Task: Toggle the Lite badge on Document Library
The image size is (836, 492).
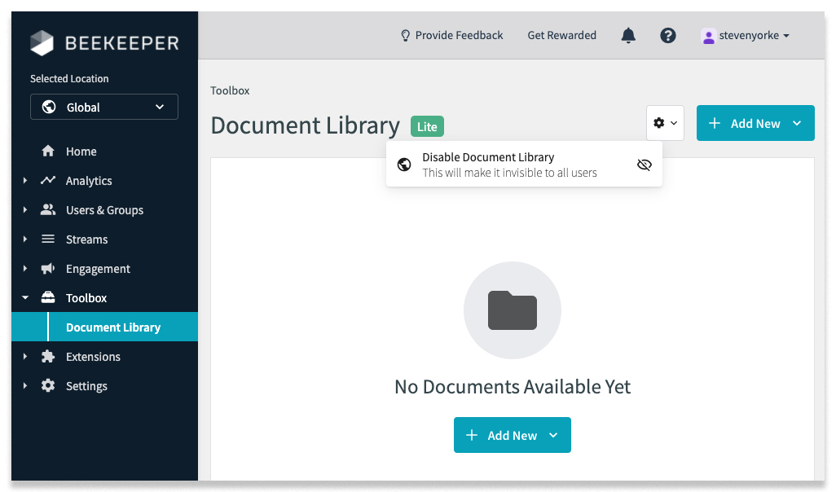Action: [x=426, y=126]
